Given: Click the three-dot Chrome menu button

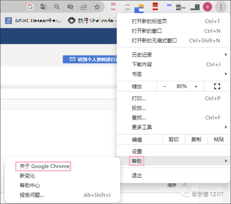Looking at the screenshot, I should click(x=221, y=7).
